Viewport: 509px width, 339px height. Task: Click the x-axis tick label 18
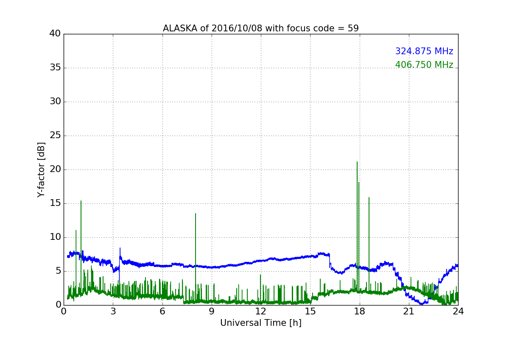360,311
